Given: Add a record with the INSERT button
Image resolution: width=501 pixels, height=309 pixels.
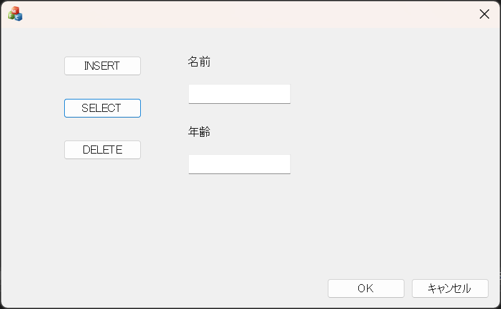Looking at the screenshot, I should (102, 66).
